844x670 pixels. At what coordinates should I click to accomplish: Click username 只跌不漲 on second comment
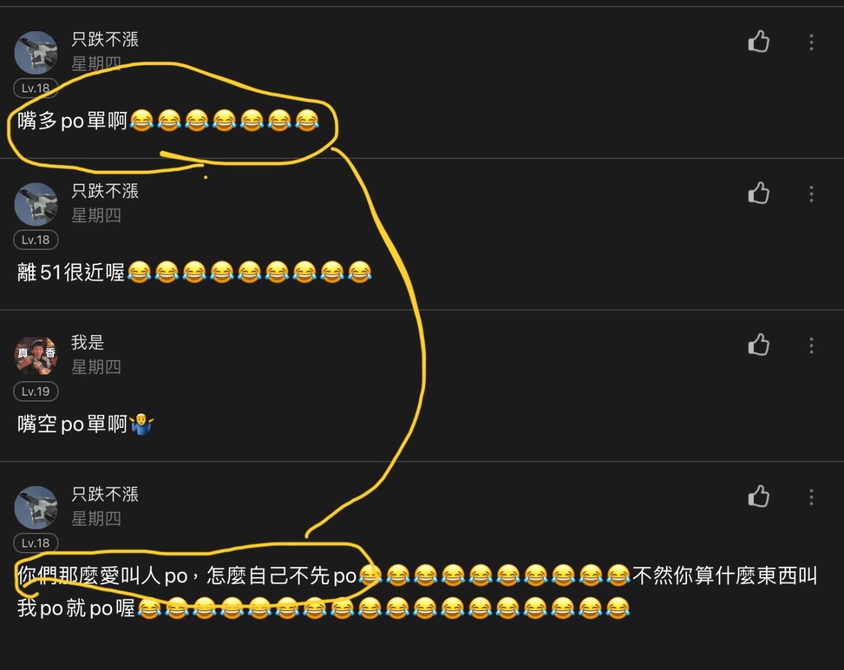105,191
